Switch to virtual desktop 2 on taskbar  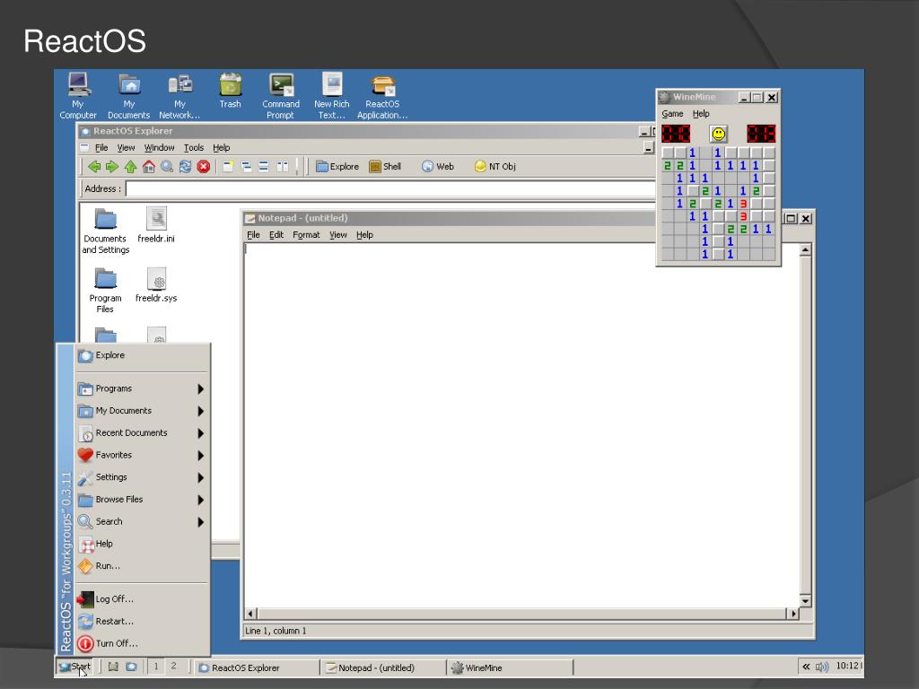[x=173, y=667]
